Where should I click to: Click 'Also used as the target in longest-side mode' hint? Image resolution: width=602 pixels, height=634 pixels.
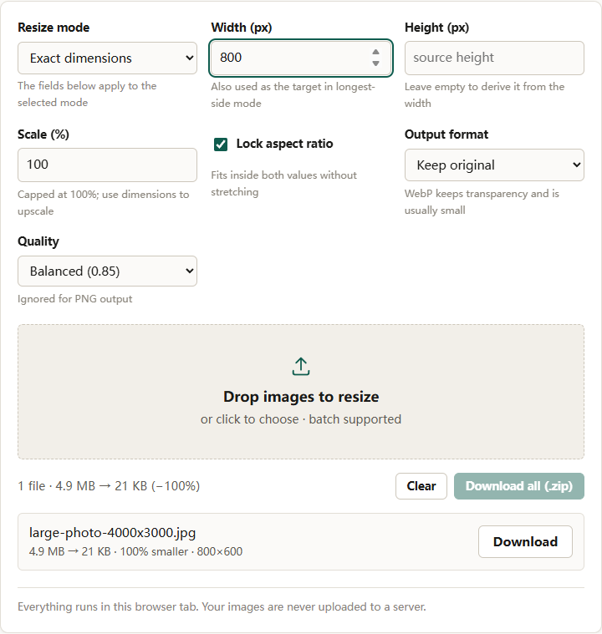pos(293,95)
